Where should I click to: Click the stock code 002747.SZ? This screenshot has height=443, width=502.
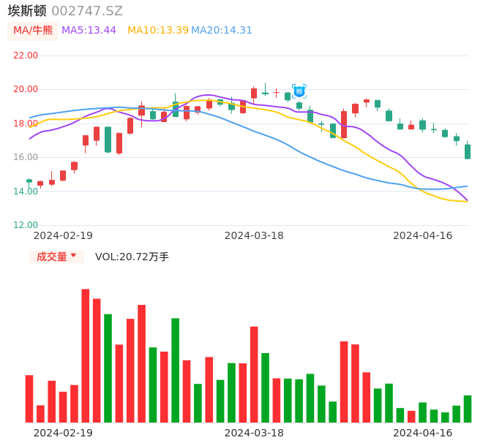[87, 11]
